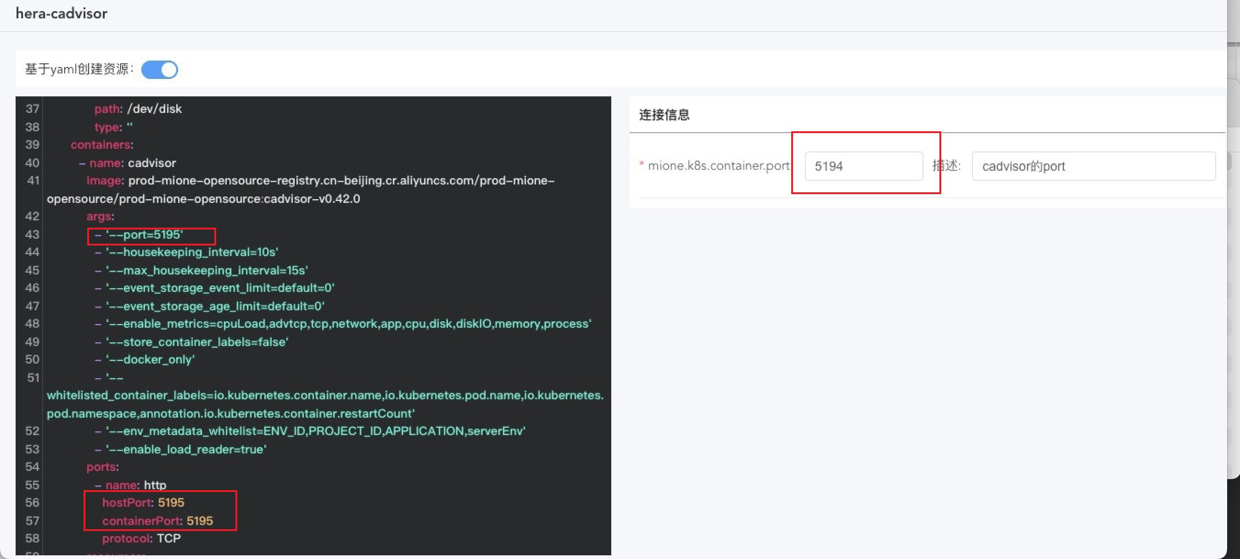Viewport: 1240px width, 559px height.
Task: Click the 描述 field containing cadvisor的port
Action: click(x=1093, y=166)
